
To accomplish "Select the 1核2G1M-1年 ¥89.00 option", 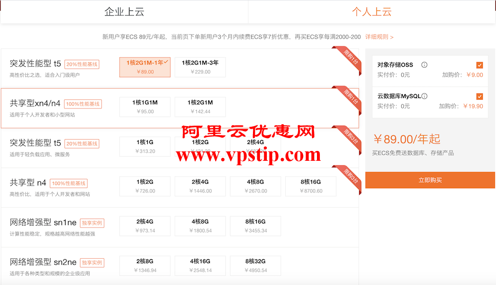I will point(145,67).
